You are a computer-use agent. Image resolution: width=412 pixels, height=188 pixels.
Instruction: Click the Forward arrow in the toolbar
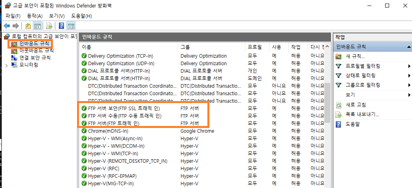point(16,26)
